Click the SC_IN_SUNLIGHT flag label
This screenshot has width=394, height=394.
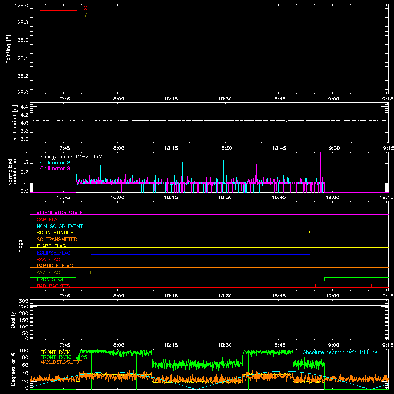point(57,232)
